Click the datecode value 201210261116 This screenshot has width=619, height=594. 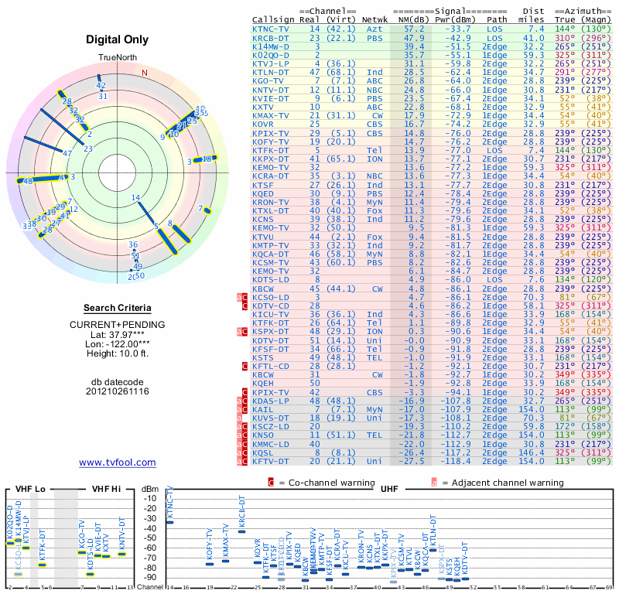(x=118, y=391)
